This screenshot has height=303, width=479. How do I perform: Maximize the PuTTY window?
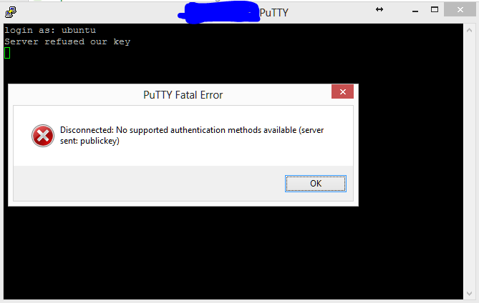click(x=435, y=10)
